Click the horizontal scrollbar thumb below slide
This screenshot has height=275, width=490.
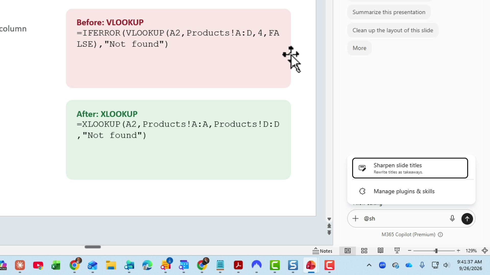pos(93,247)
